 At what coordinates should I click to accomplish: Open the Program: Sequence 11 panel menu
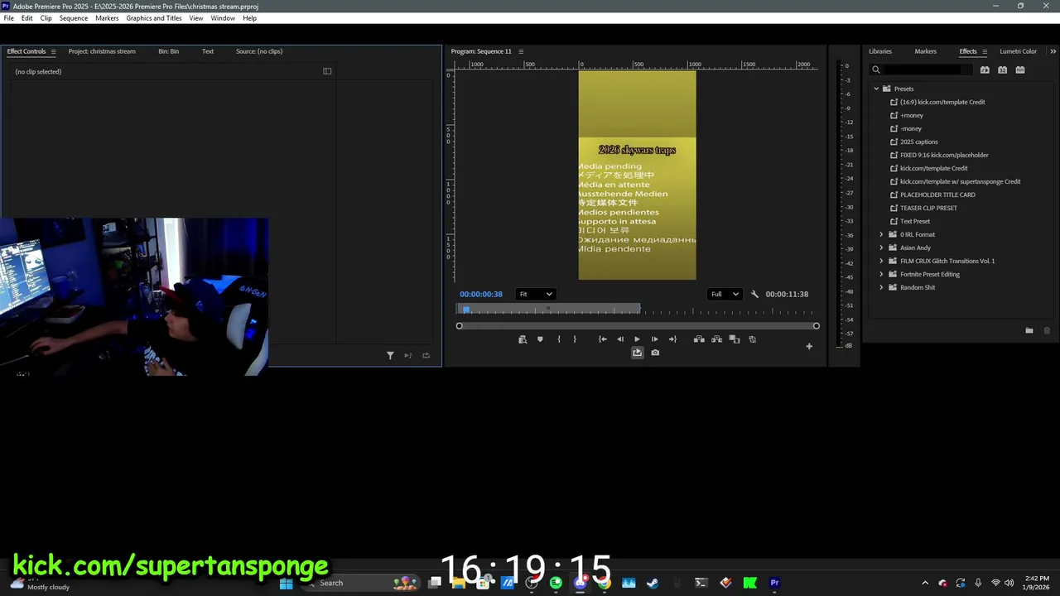(x=521, y=51)
